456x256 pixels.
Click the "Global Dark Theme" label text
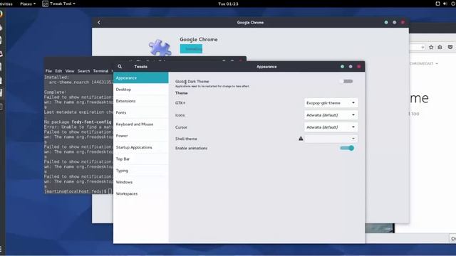pyautogui.click(x=192, y=81)
